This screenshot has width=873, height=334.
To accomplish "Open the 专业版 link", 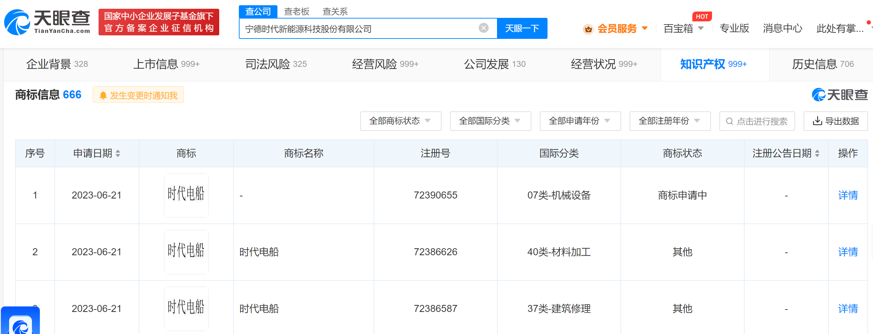I will [x=734, y=28].
